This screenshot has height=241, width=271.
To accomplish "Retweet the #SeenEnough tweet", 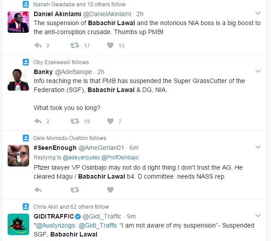I will (x=74, y=190).
